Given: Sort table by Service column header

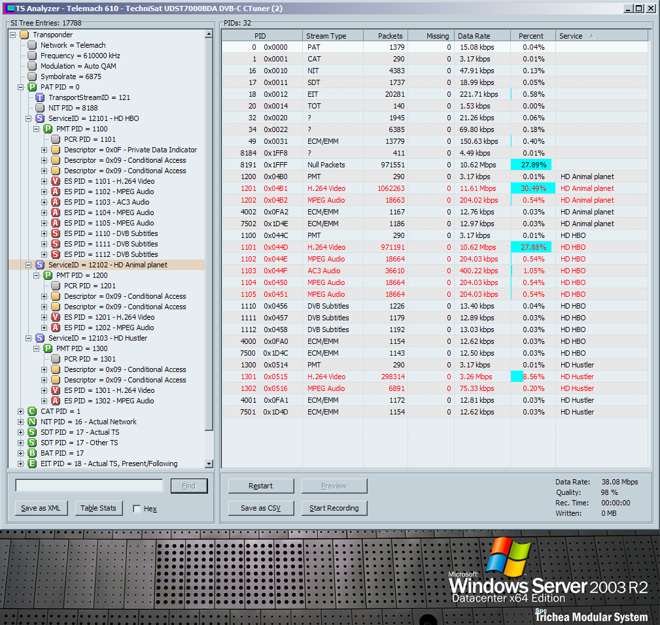Looking at the screenshot, I should [x=602, y=36].
